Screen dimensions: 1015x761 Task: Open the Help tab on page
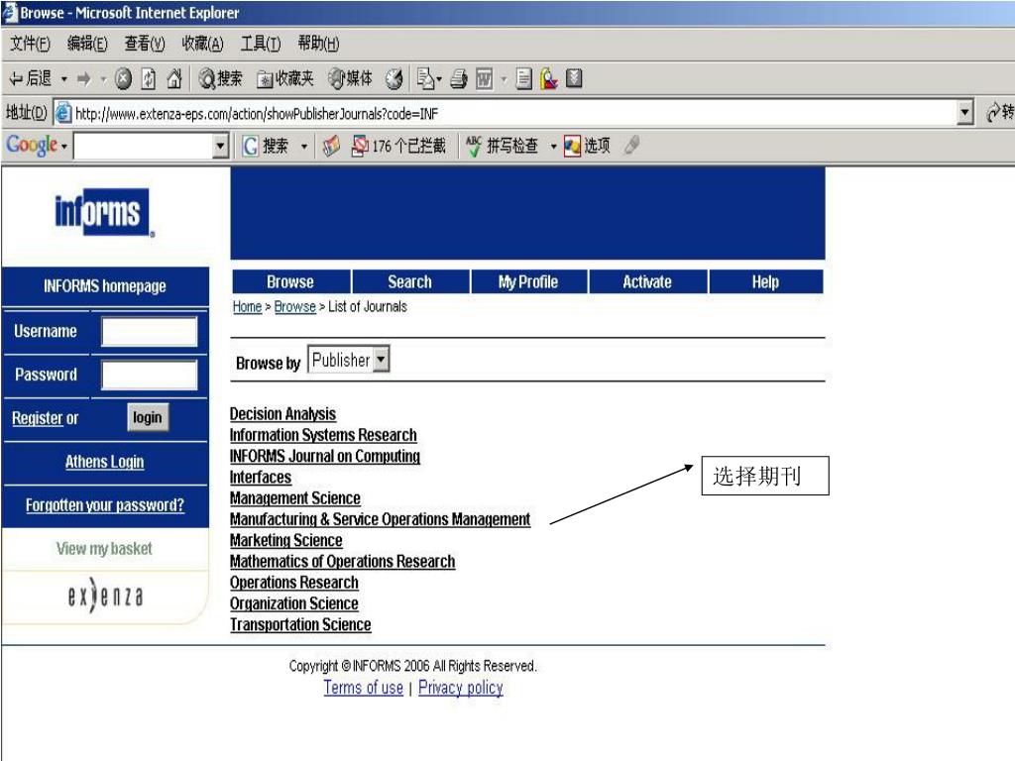pos(766,281)
